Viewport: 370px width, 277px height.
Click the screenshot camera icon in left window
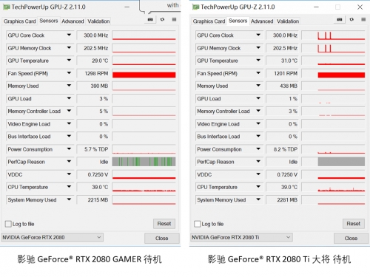[x=150, y=19]
